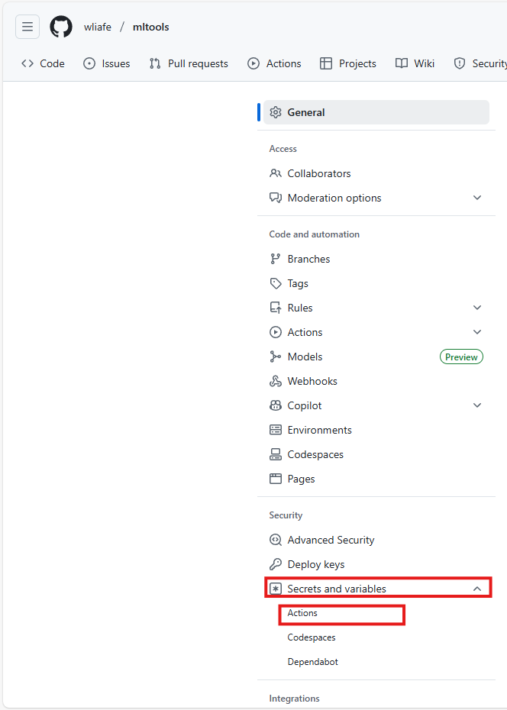Expand the Moderation options section
Viewport: 507px width, 710px height.
click(x=477, y=198)
